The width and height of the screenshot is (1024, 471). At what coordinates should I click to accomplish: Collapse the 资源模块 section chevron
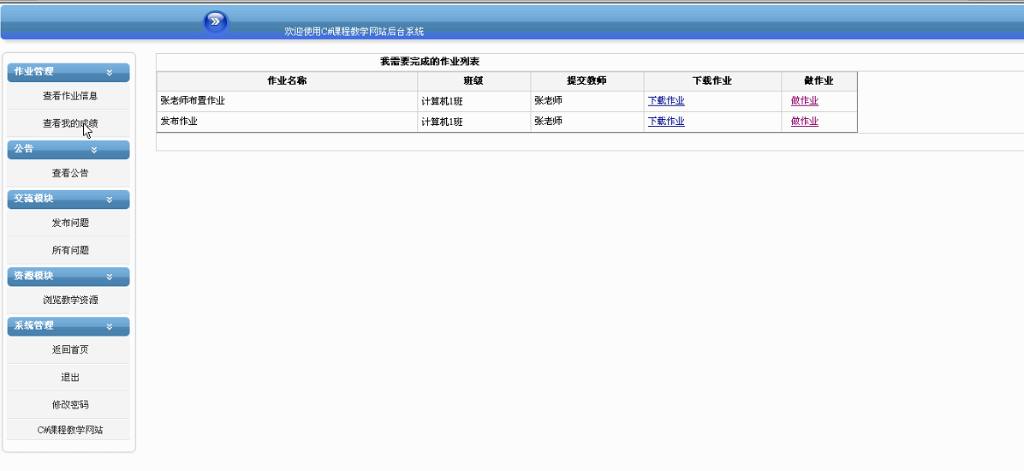click(110, 277)
